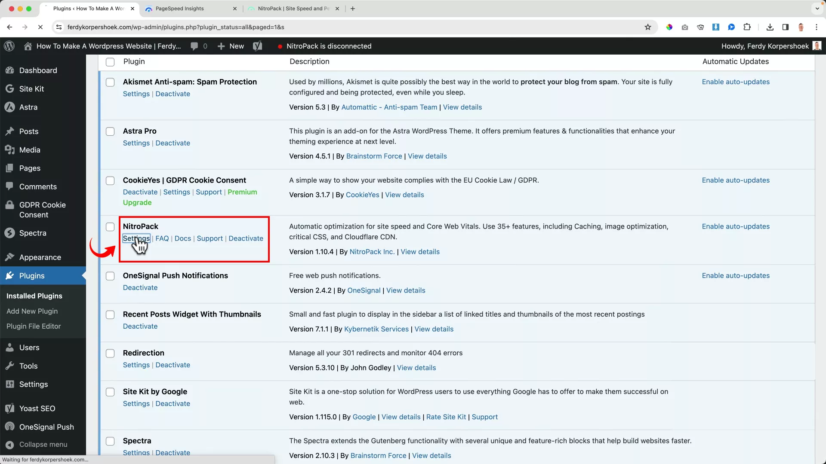Click the Chrome extensions puzzle icon

[x=747, y=27]
